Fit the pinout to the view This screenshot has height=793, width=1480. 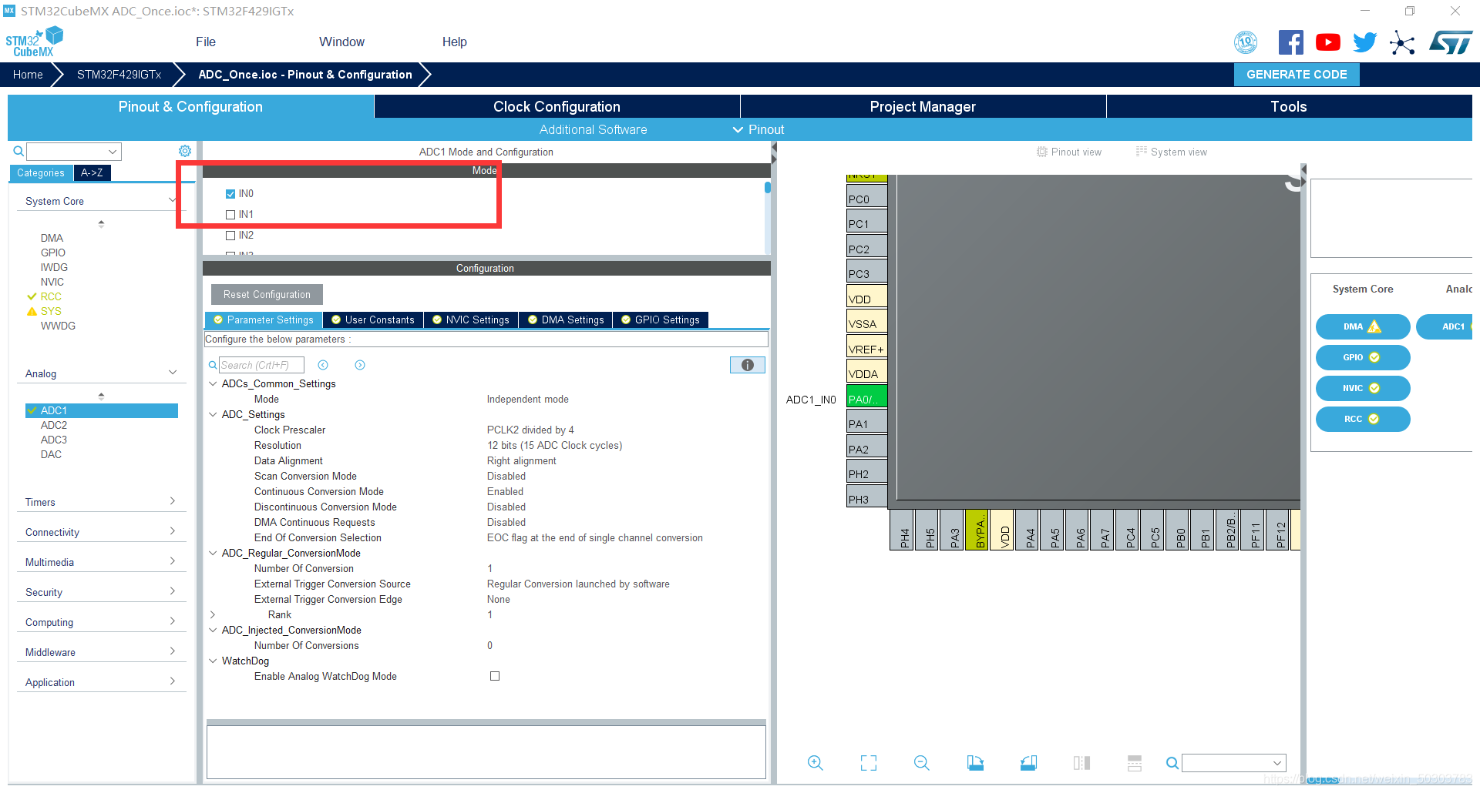(869, 763)
